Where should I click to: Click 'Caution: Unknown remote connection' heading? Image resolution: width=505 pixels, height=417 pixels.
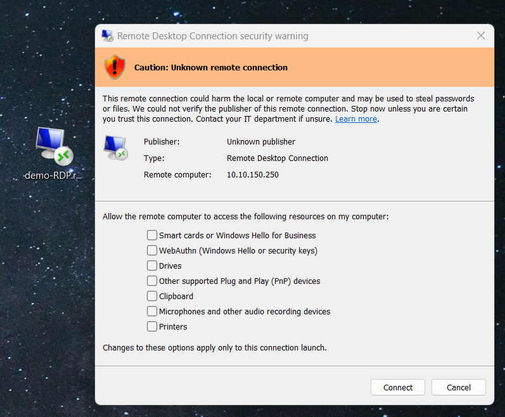(211, 67)
